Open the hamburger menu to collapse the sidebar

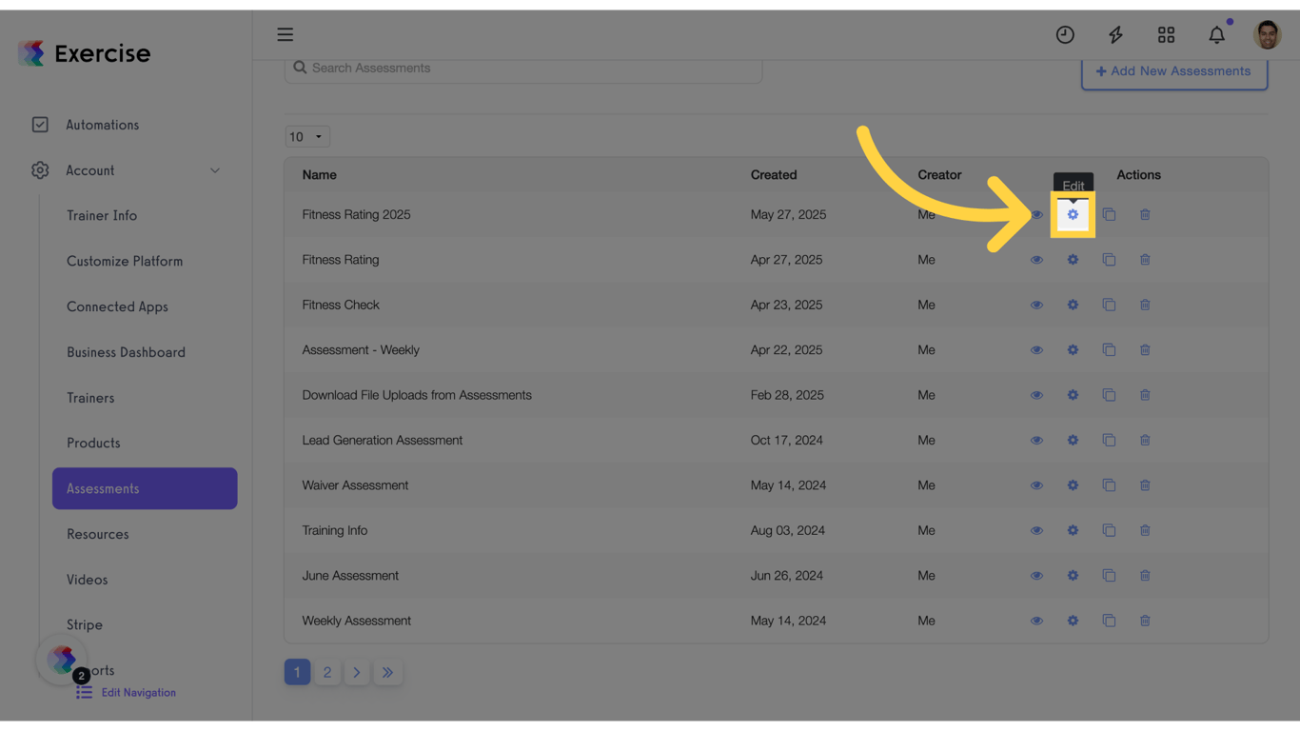coord(286,35)
